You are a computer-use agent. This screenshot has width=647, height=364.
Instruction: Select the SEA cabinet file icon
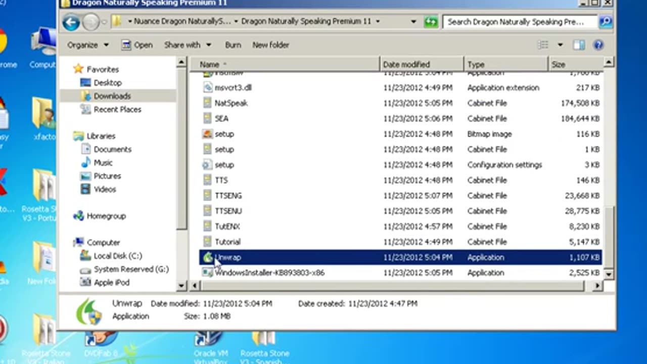pyautogui.click(x=207, y=118)
